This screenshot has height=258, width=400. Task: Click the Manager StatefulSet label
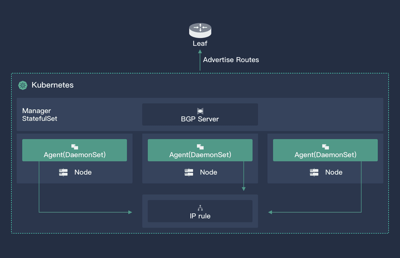(40, 114)
